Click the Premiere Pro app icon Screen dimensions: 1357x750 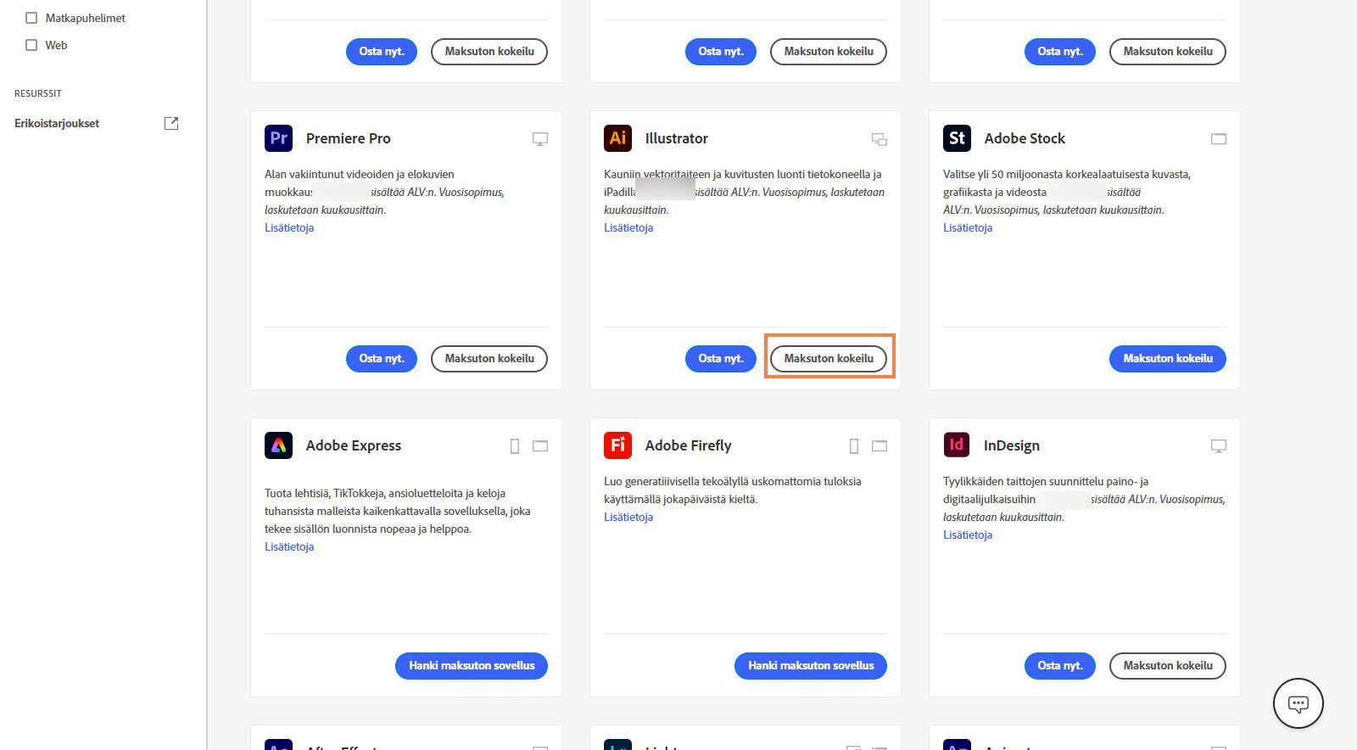tap(278, 138)
